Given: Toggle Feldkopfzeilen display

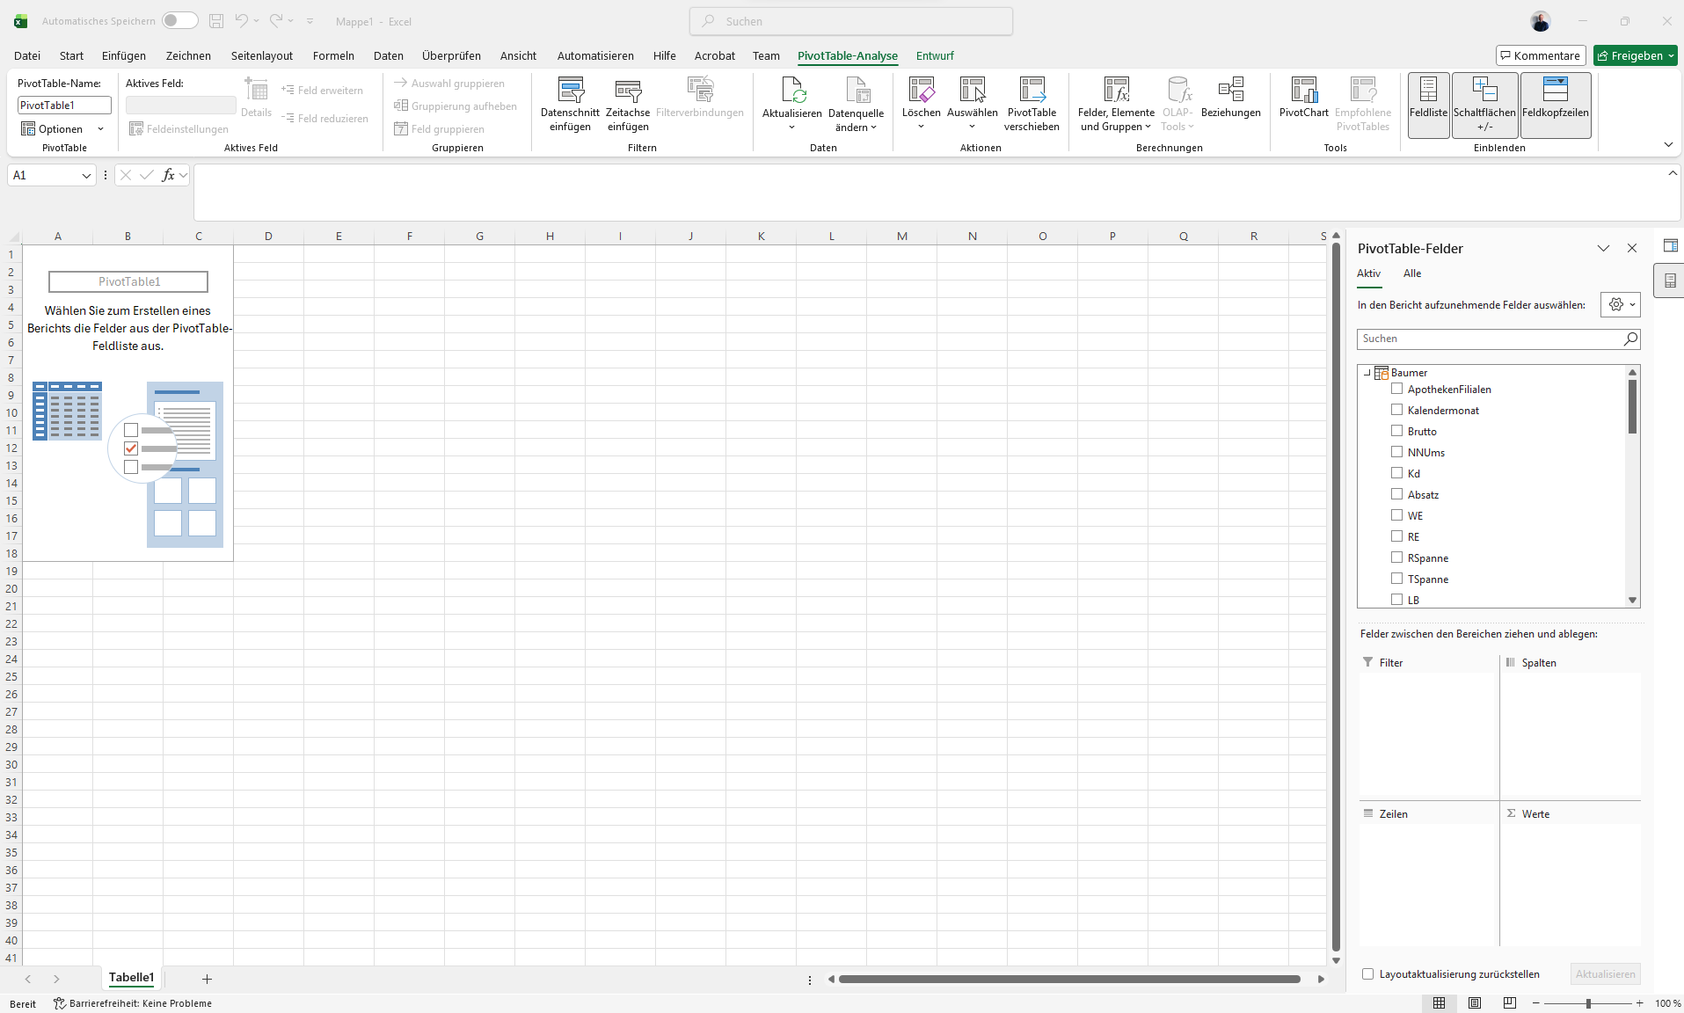Looking at the screenshot, I should (1555, 105).
